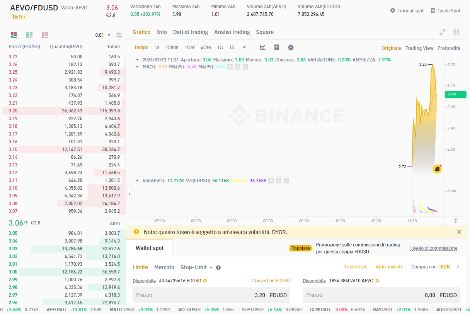Close the volatility warning banner
This screenshot has height=314, width=470.
459,232
